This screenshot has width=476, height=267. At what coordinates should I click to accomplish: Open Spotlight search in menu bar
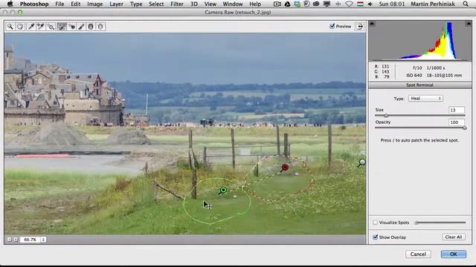pos(466,4)
